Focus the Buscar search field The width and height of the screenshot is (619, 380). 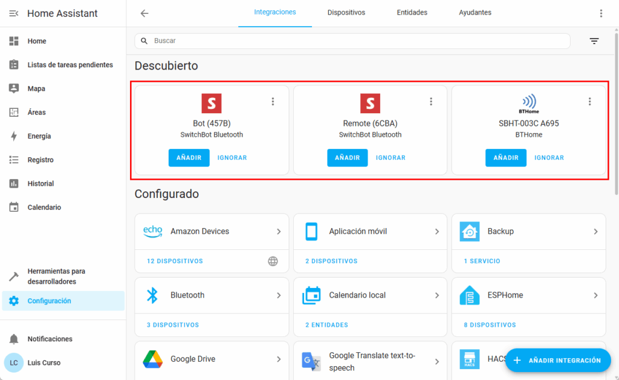[x=357, y=41]
